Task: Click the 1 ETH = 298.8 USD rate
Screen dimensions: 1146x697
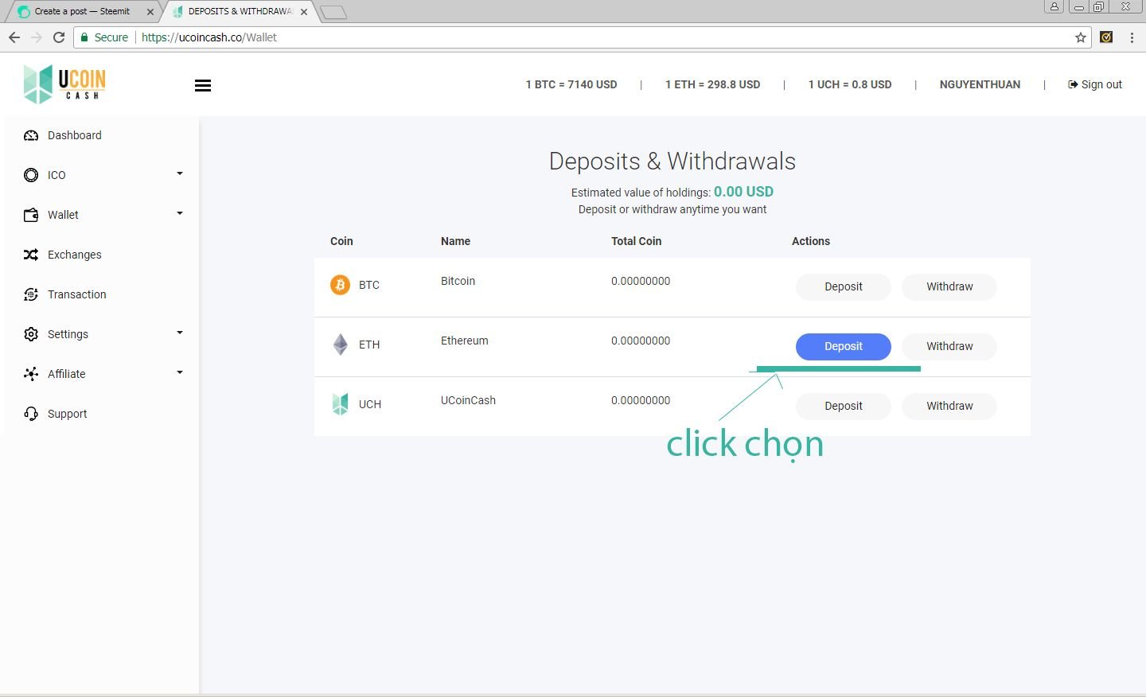Action: 712,84
